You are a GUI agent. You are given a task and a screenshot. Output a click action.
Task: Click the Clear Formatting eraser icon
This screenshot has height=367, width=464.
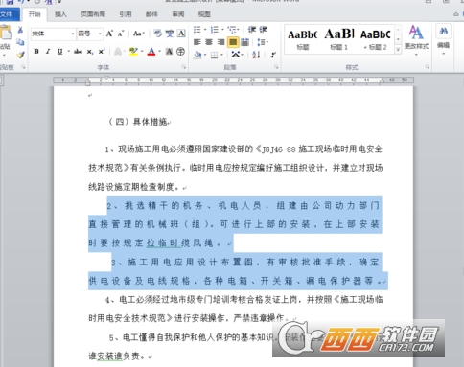pos(158,34)
